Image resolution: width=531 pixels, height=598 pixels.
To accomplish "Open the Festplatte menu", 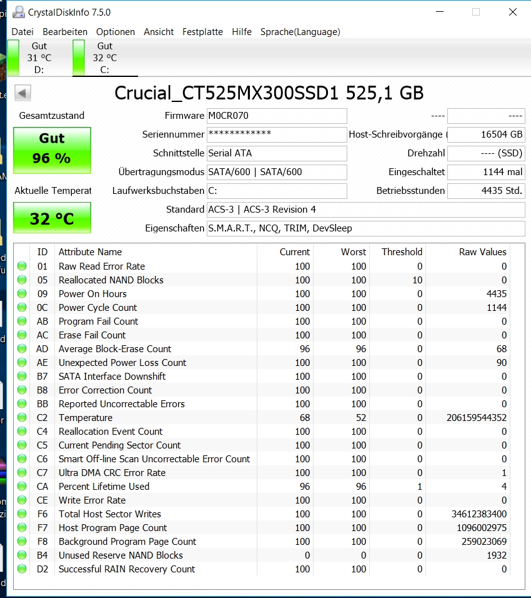I will (x=202, y=32).
